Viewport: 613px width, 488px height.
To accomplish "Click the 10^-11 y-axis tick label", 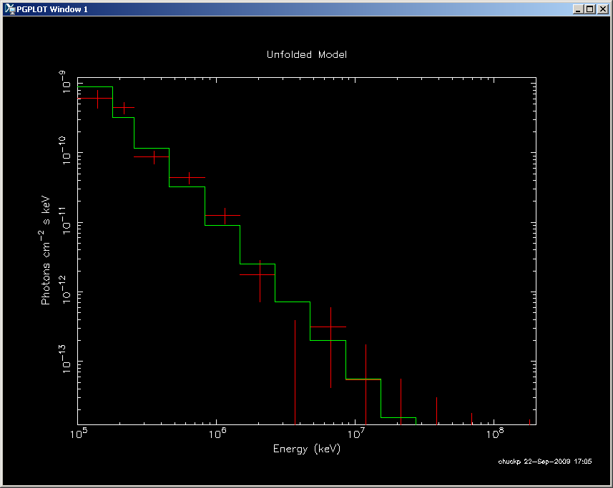I will tap(66, 220).
